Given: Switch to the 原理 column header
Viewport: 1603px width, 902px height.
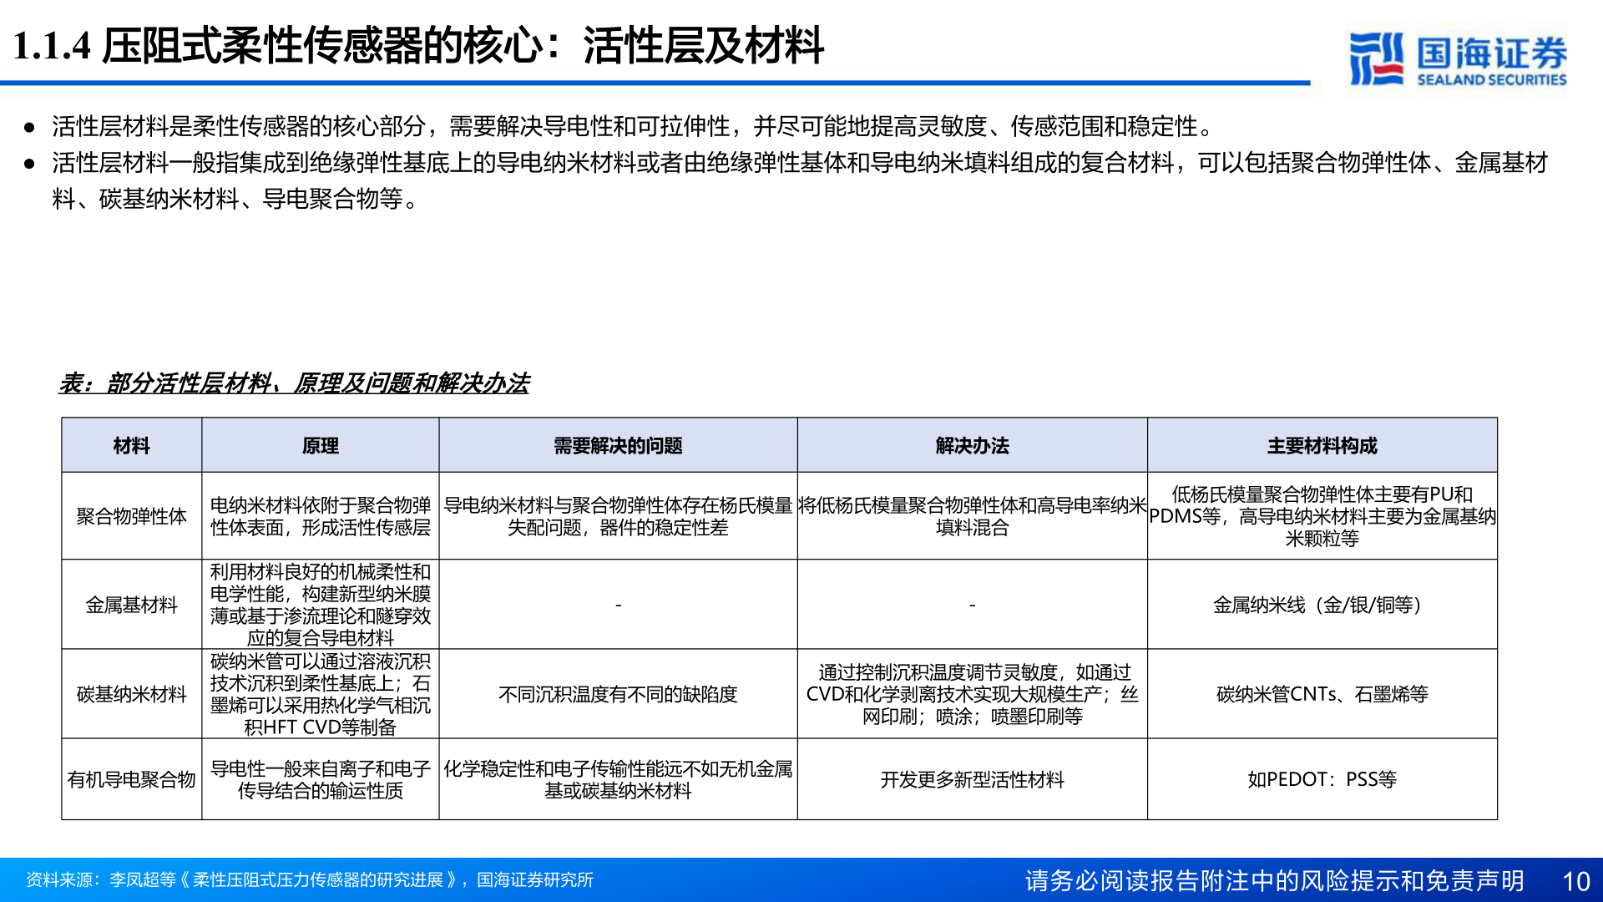Looking at the screenshot, I should click(319, 446).
